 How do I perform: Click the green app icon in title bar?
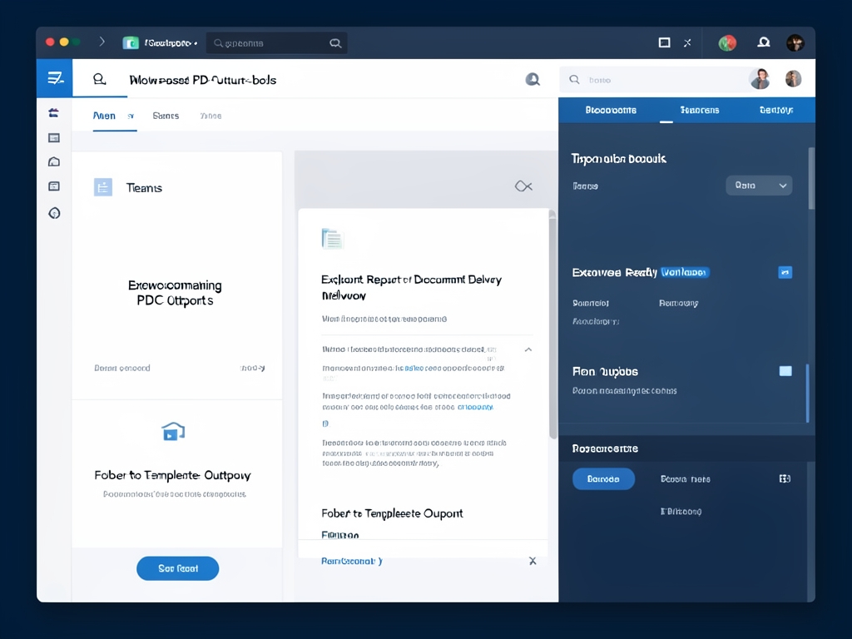pos(131,43)
